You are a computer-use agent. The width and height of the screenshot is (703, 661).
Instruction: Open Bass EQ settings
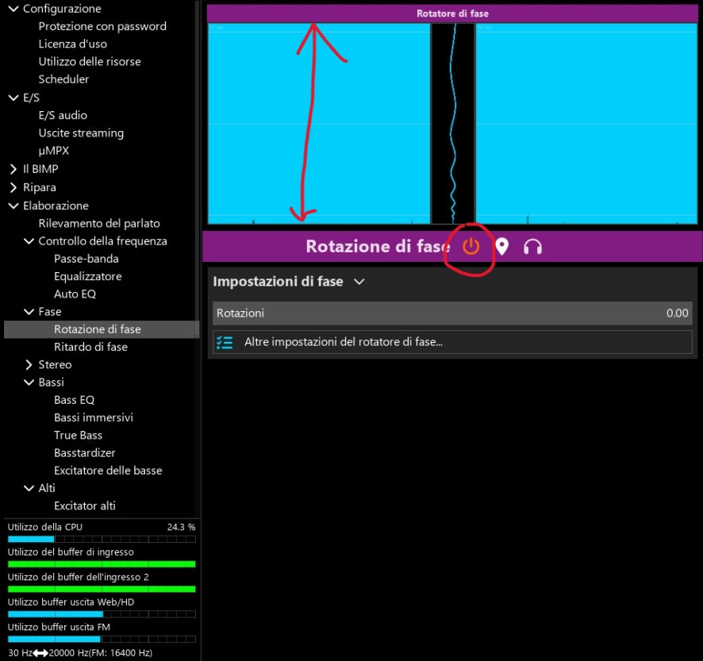(x=74, y=400)
